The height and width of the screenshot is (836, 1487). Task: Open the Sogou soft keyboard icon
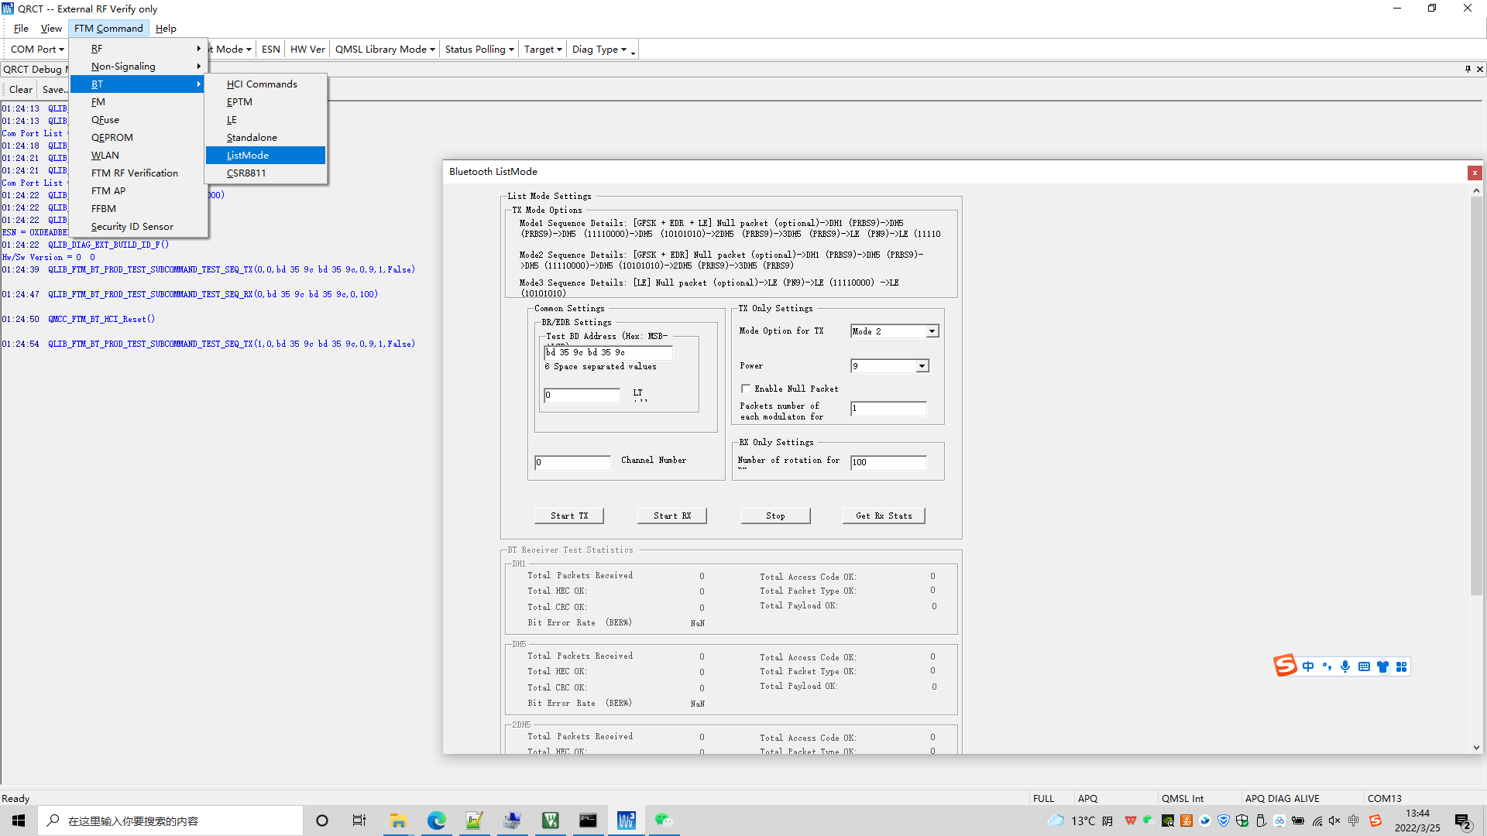pos(1364,666)
